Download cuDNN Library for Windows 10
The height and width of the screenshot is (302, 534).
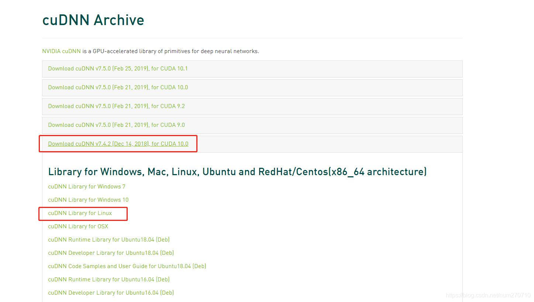(x=88, y=200)
